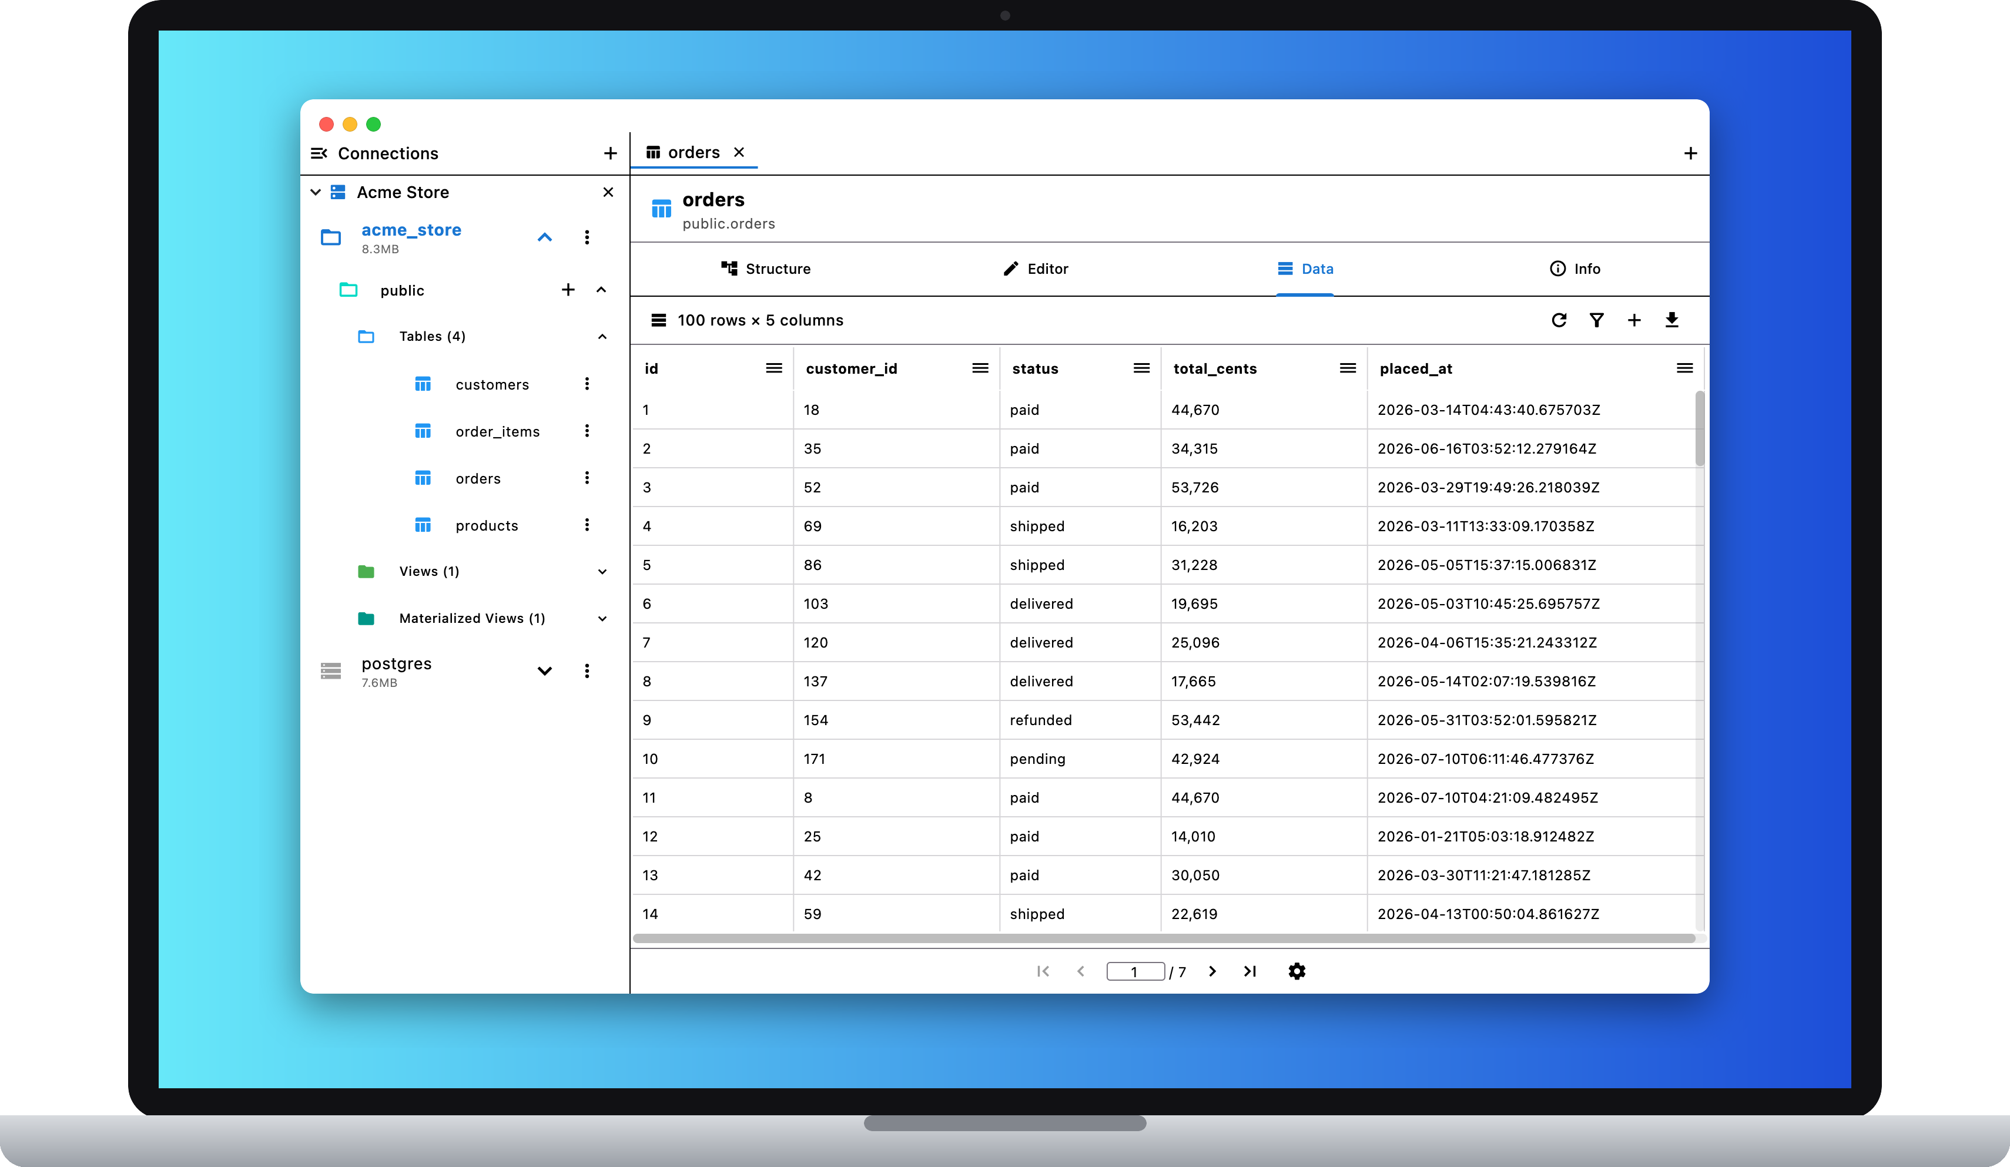Click total_cents value 14,010
Image resolution: width=2010 pixels, height=1167 pixels.
(x=1193, y=837)
